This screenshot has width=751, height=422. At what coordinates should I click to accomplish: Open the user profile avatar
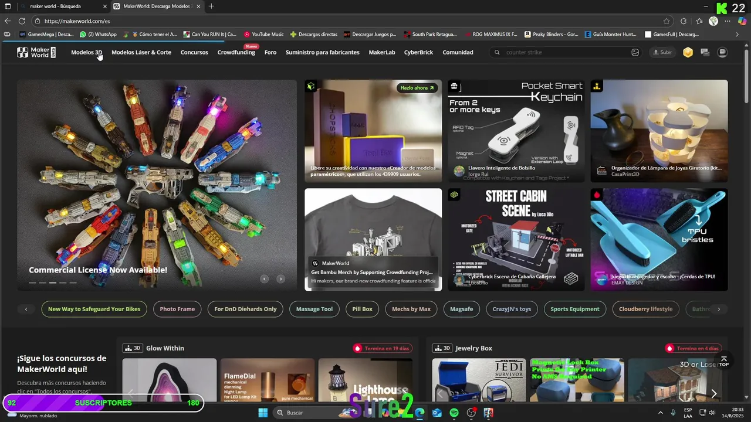722,52
